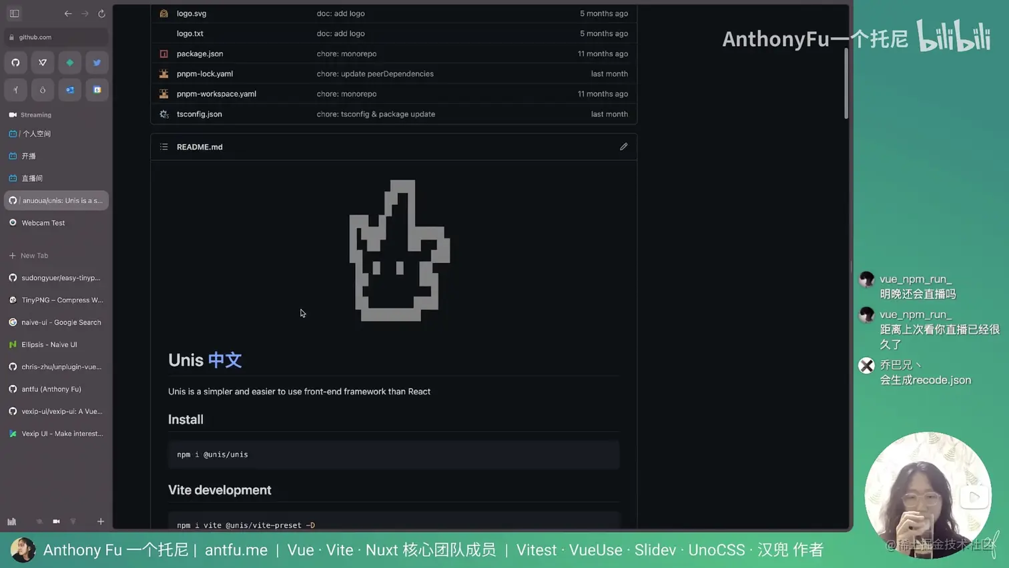
Task: Click the 'Vite development' heading
Action: (x=220, y=490)
